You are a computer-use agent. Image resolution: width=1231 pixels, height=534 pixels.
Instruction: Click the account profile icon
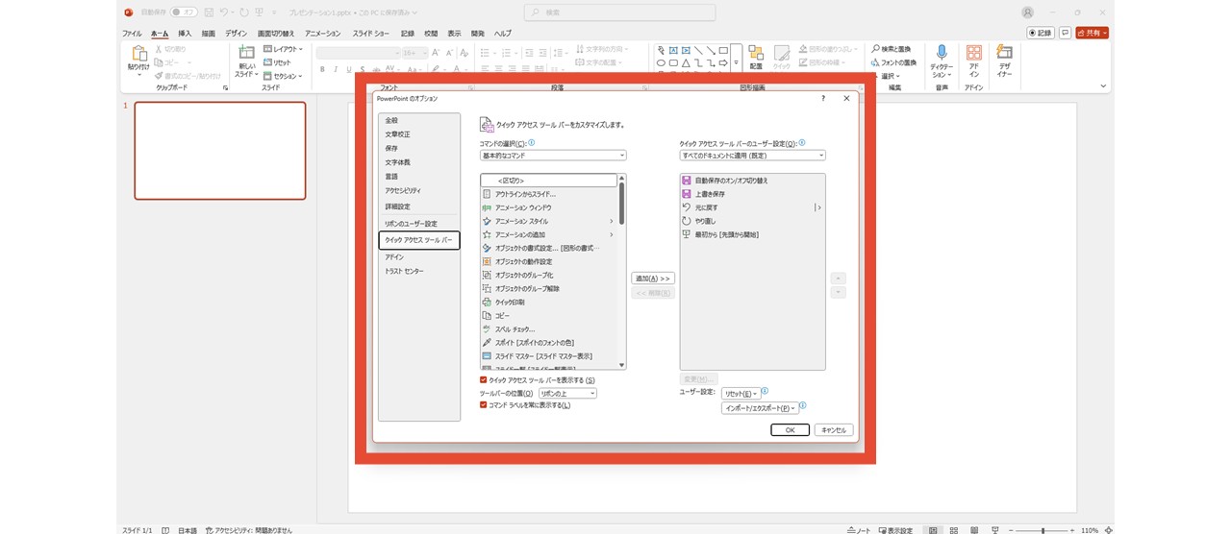click(x=1028, y=12)
